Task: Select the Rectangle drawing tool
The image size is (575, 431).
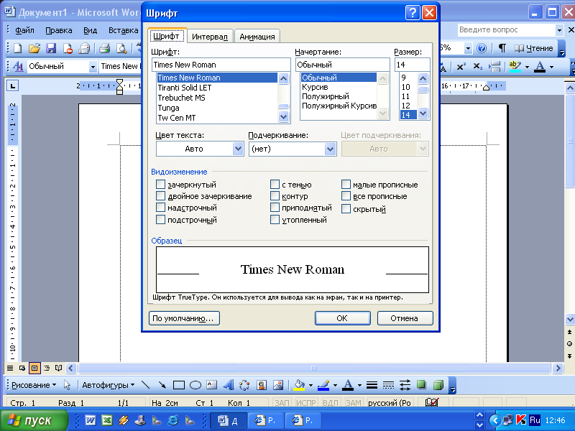Action: 178,385
